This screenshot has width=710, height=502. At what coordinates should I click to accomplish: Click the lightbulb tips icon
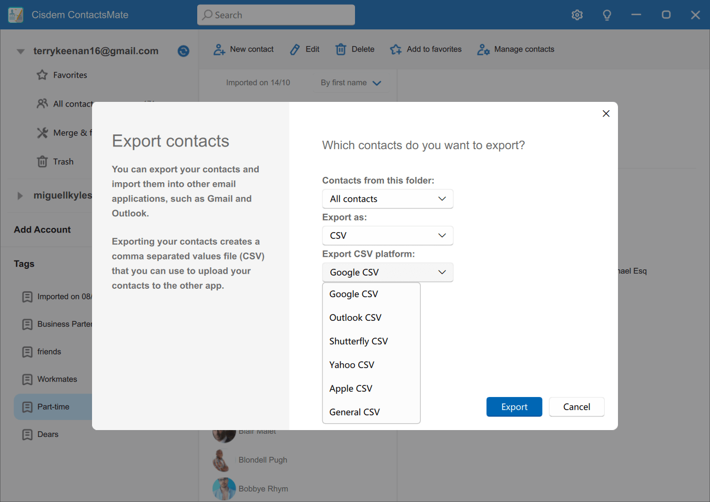point(606,15)
